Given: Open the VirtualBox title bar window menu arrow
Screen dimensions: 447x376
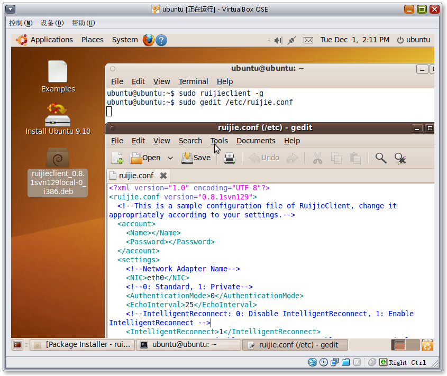Looking at the screenshot, I should (10, 10).
